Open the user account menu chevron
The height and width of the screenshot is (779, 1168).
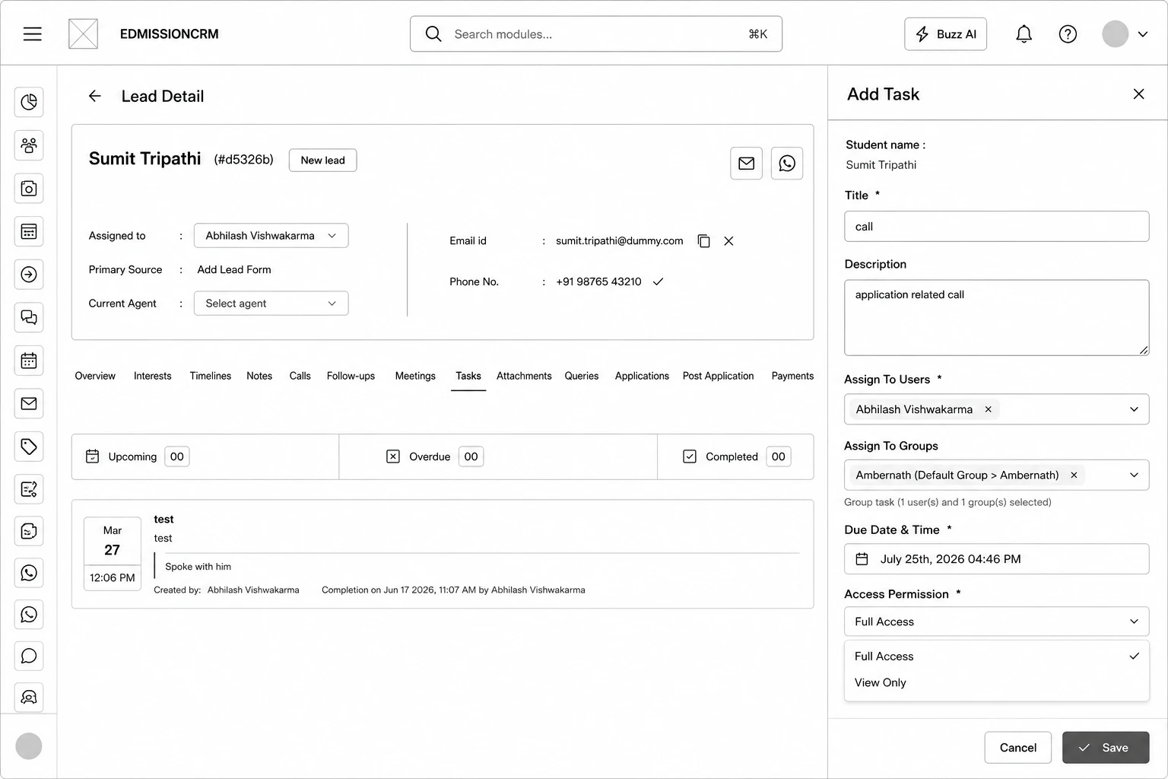tap(1142, 34)
